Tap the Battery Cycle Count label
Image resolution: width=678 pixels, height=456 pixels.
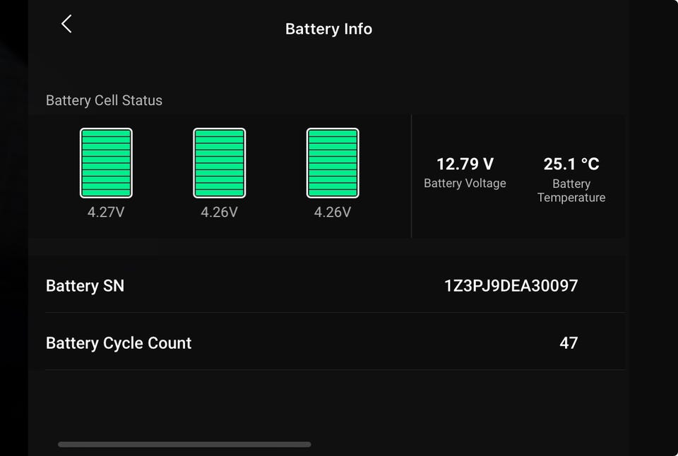coord(119,343)
